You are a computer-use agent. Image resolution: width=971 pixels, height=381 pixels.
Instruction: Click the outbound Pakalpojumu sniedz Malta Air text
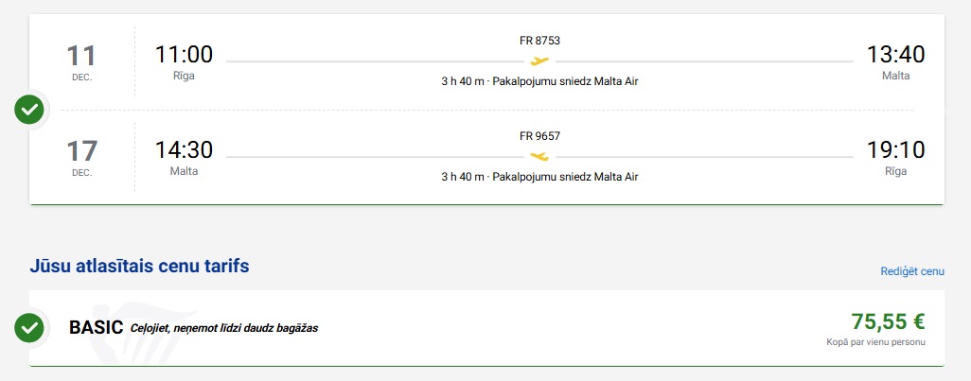[565, 81]
